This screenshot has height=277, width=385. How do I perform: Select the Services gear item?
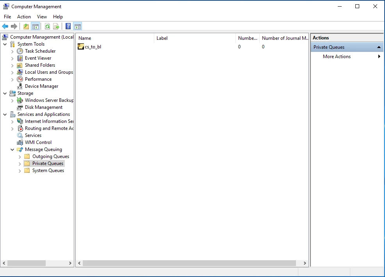point(33,135)
